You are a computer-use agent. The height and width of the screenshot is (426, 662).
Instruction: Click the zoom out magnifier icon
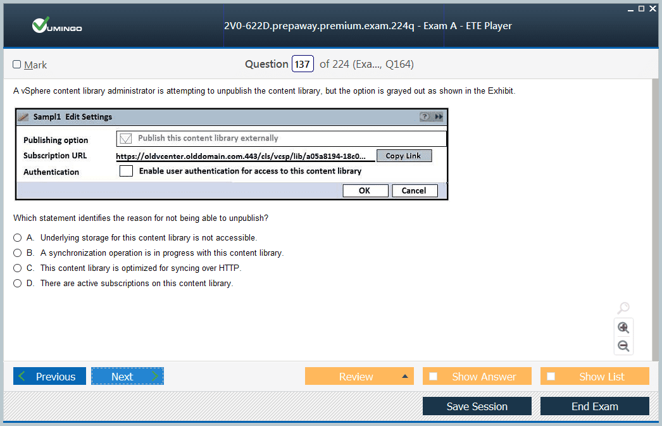623,346
